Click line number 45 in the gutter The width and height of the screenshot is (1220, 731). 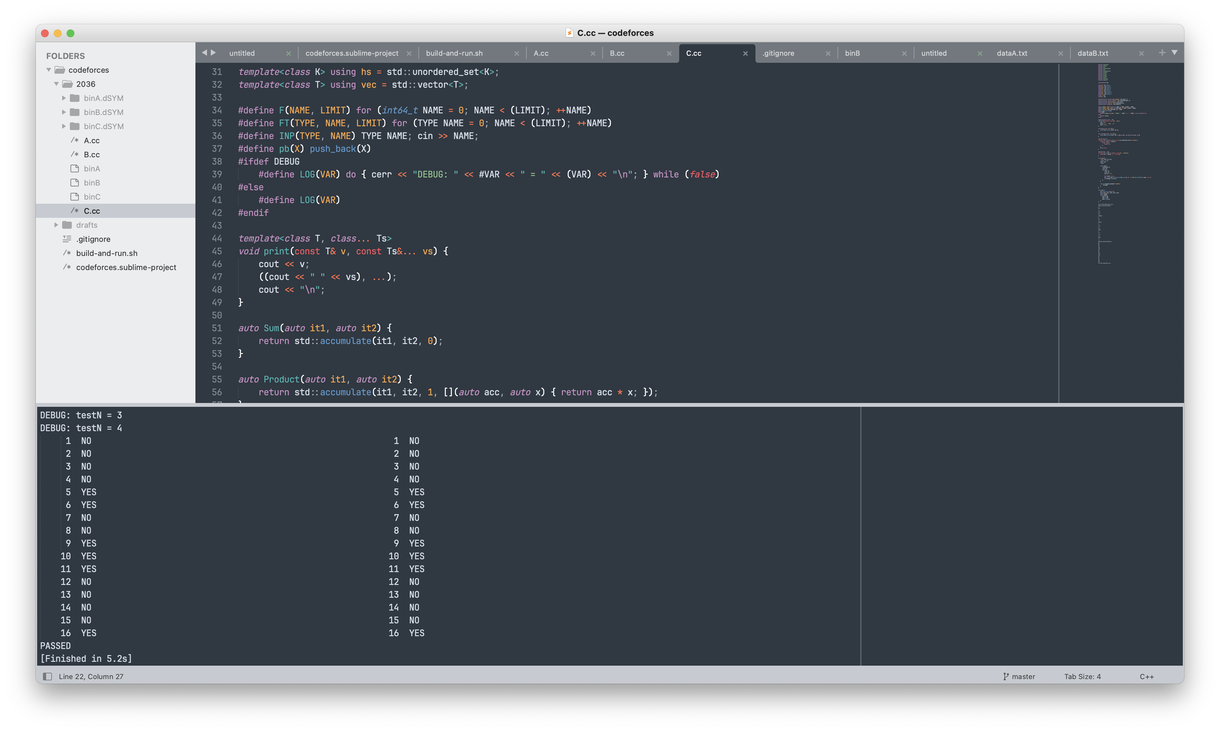tap(217, 251)
